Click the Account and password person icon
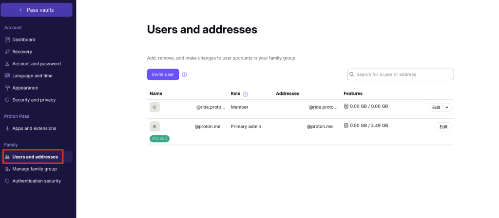 (x=7, y=64)
